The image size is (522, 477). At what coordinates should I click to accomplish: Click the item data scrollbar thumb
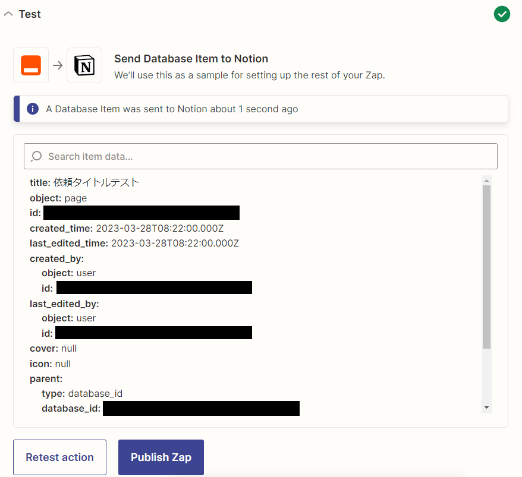[x=486, y=267]
